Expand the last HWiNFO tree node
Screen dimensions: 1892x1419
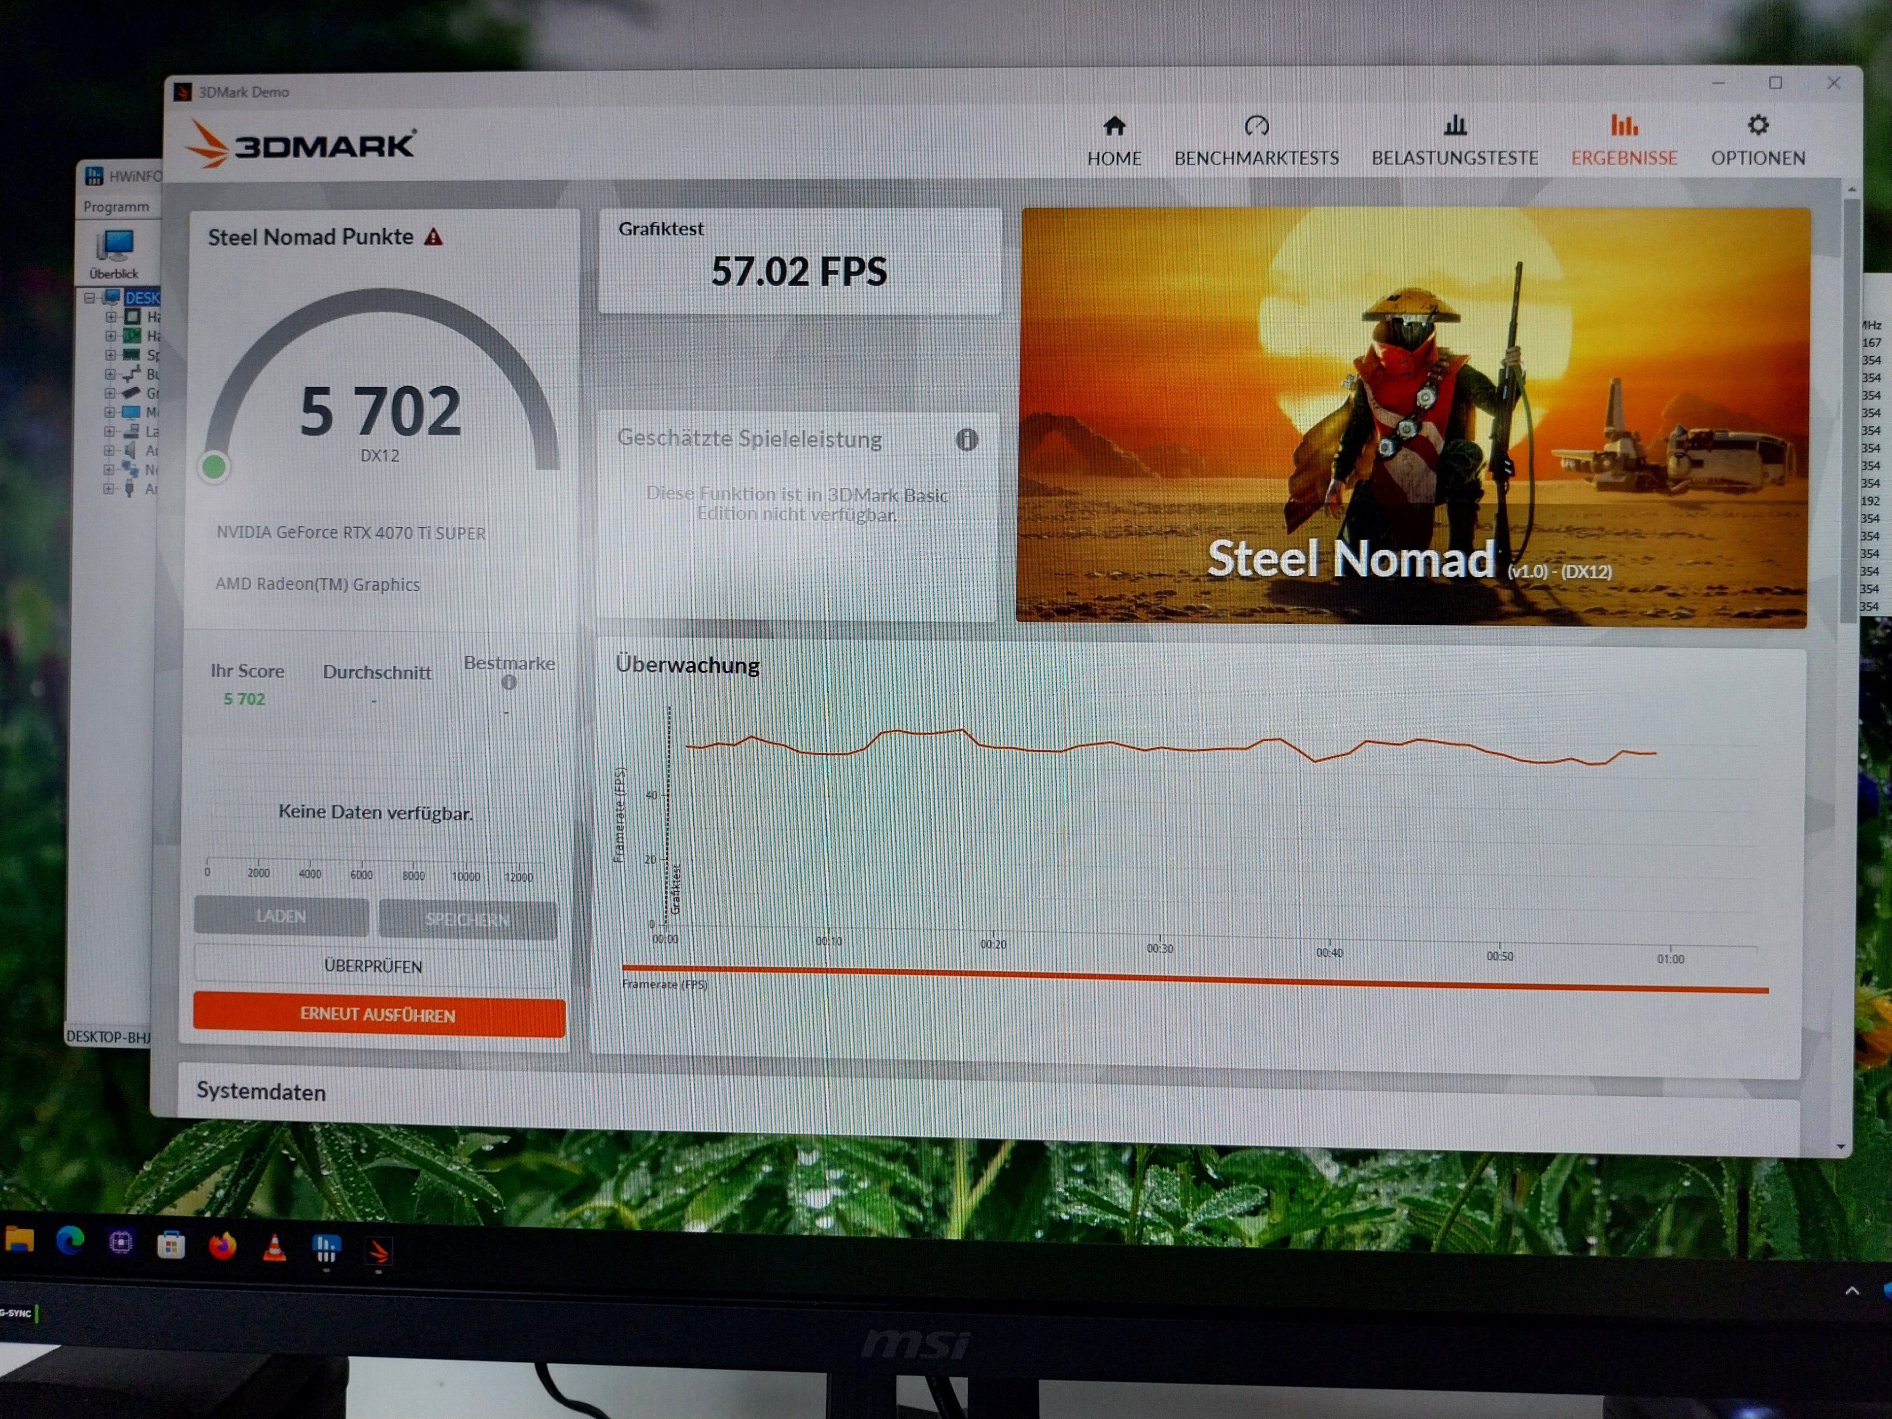pyautogui.click(x=108, y=489)
